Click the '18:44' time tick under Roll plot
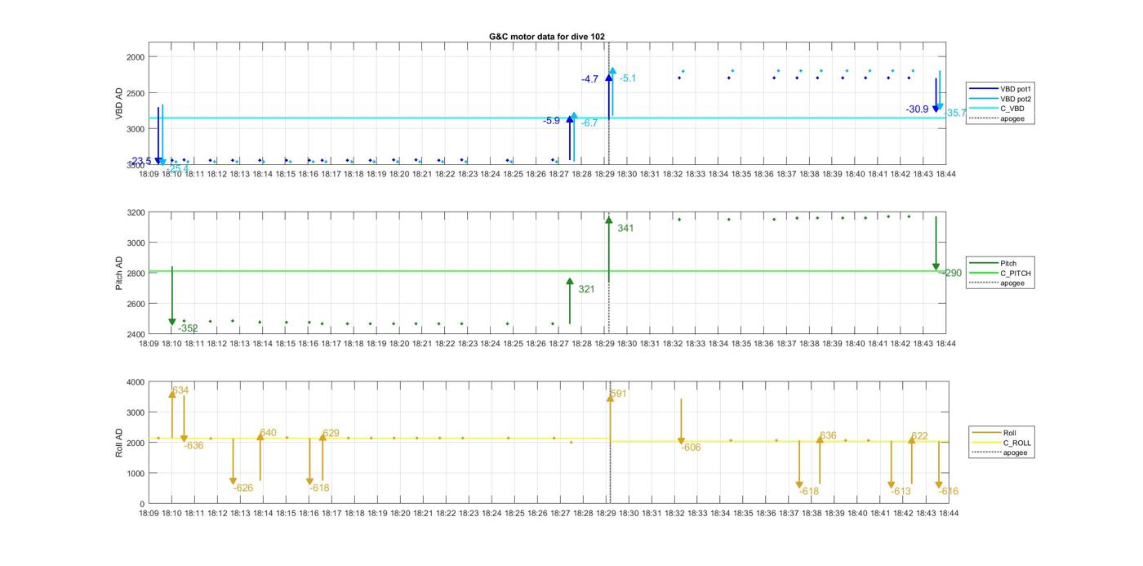Image resolution: width=1143 pixels, height=566 pixels. click(x=948, y=513)
